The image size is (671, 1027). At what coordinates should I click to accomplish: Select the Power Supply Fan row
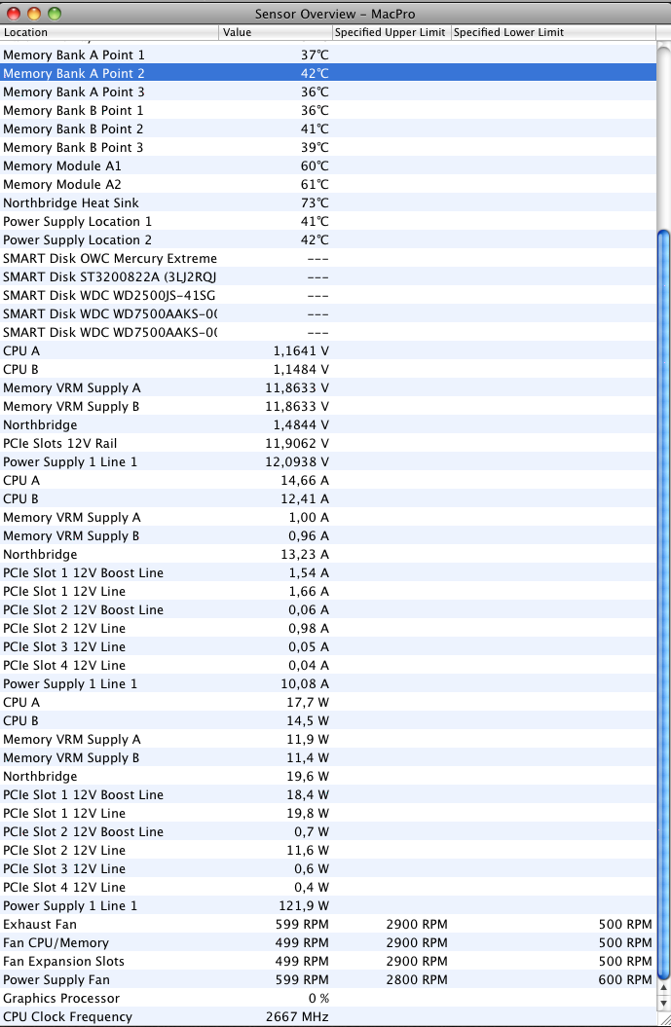(327, 980)
